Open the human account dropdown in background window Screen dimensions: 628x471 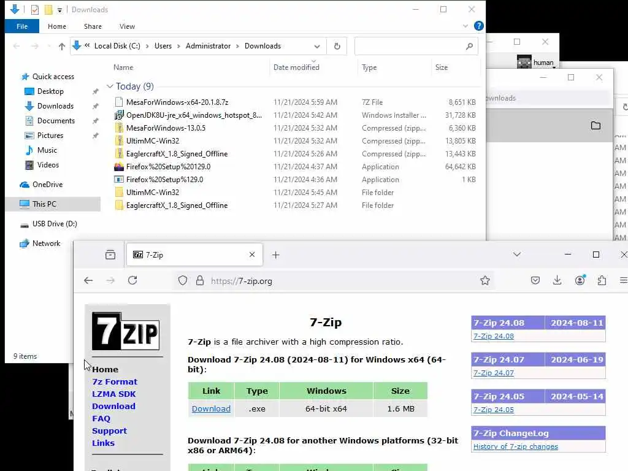tap(537, 62)
